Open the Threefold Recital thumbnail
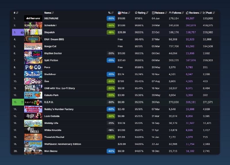The width and height of the screenshot is (230, 165). (33, 137)
